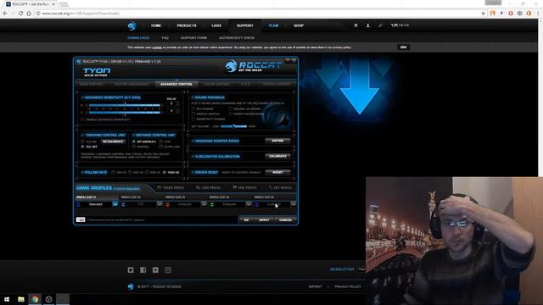Click the Y-axis sensitivity slider

[x=125, y=113]
